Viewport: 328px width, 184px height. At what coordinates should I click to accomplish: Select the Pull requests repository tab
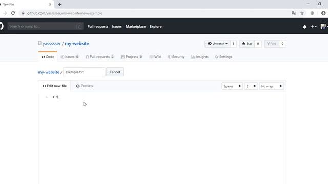click(99, 57)
